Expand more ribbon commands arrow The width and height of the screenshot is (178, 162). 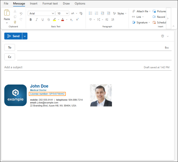pyautogui.click(x=168, y=18)
